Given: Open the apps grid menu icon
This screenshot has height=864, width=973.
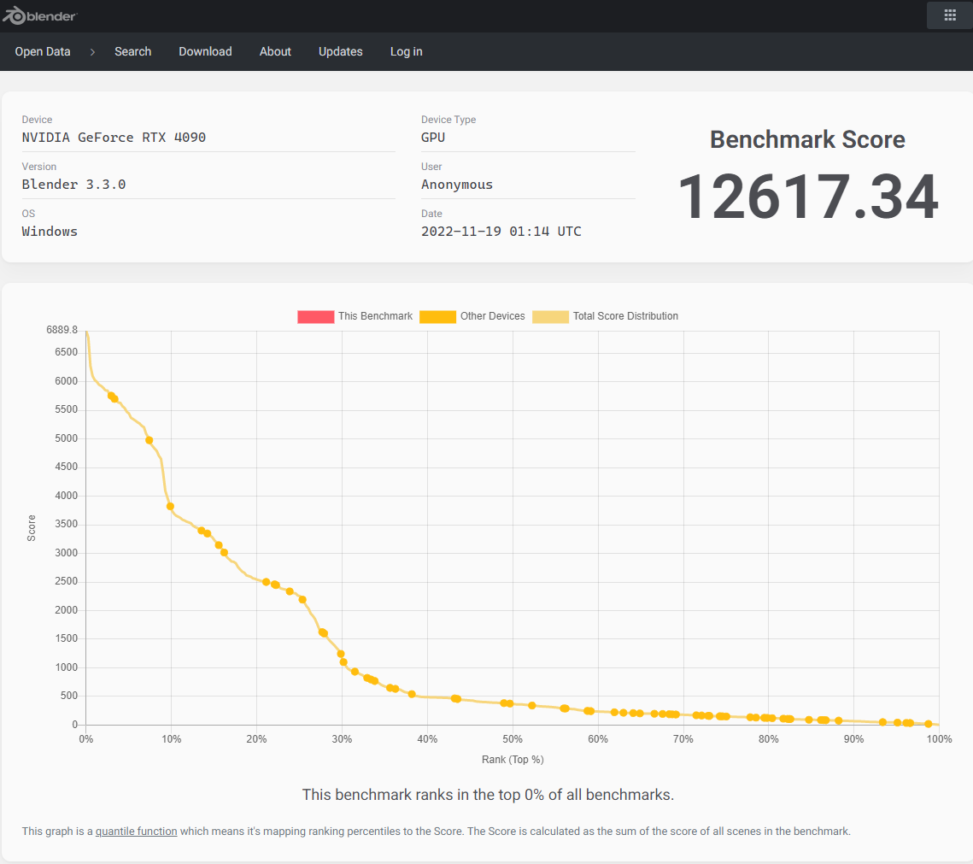Looking at the screenshot, I should point(949,15).
